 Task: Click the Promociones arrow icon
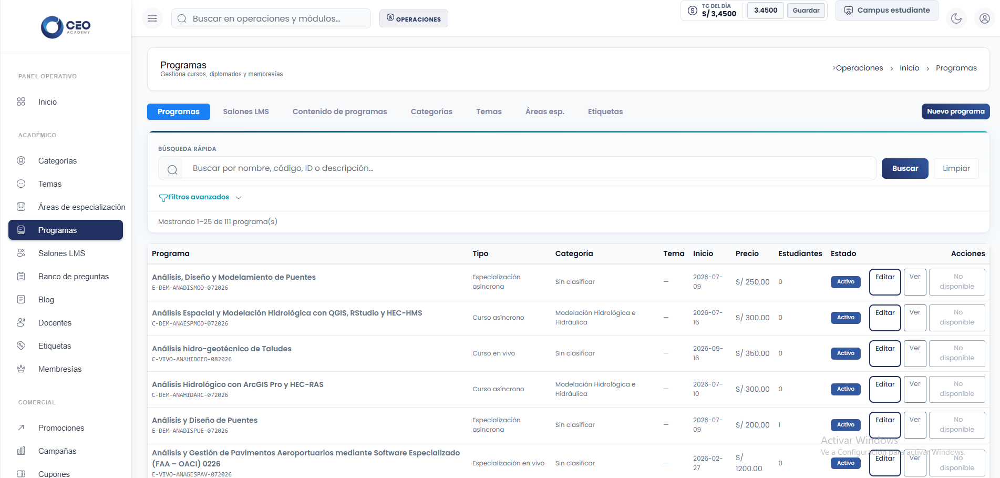(x=21, y=428)
